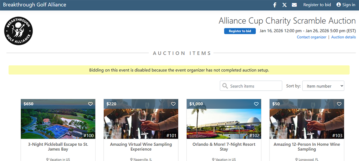
Task: Click the Breakthrough Golf Alliance logo
Action: (x=19, y=32)
